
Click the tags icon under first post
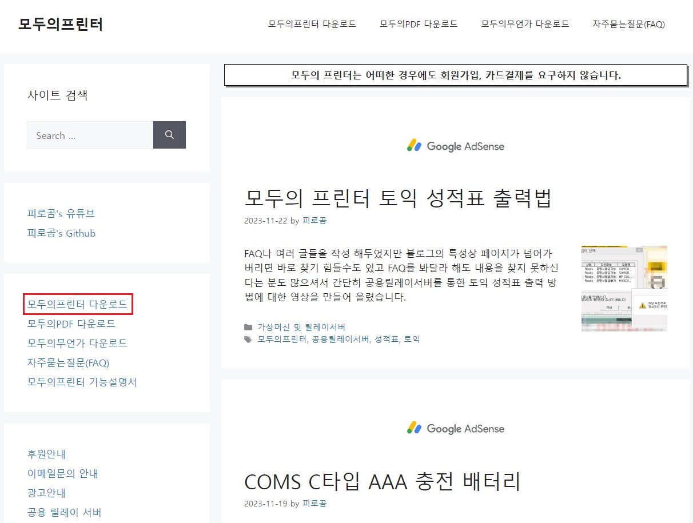tap(248, 340)
